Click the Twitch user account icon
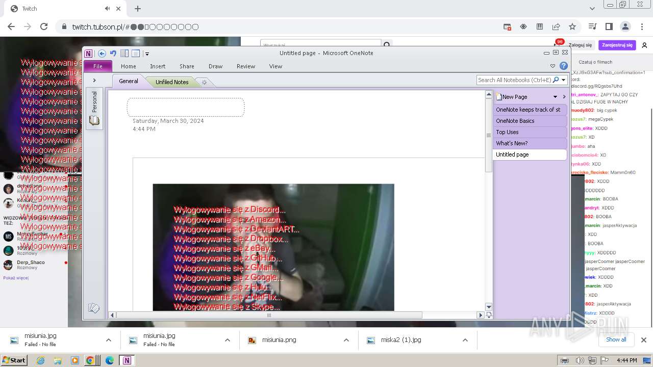Viewport: 653px width, 367px height. pos(644,45)
